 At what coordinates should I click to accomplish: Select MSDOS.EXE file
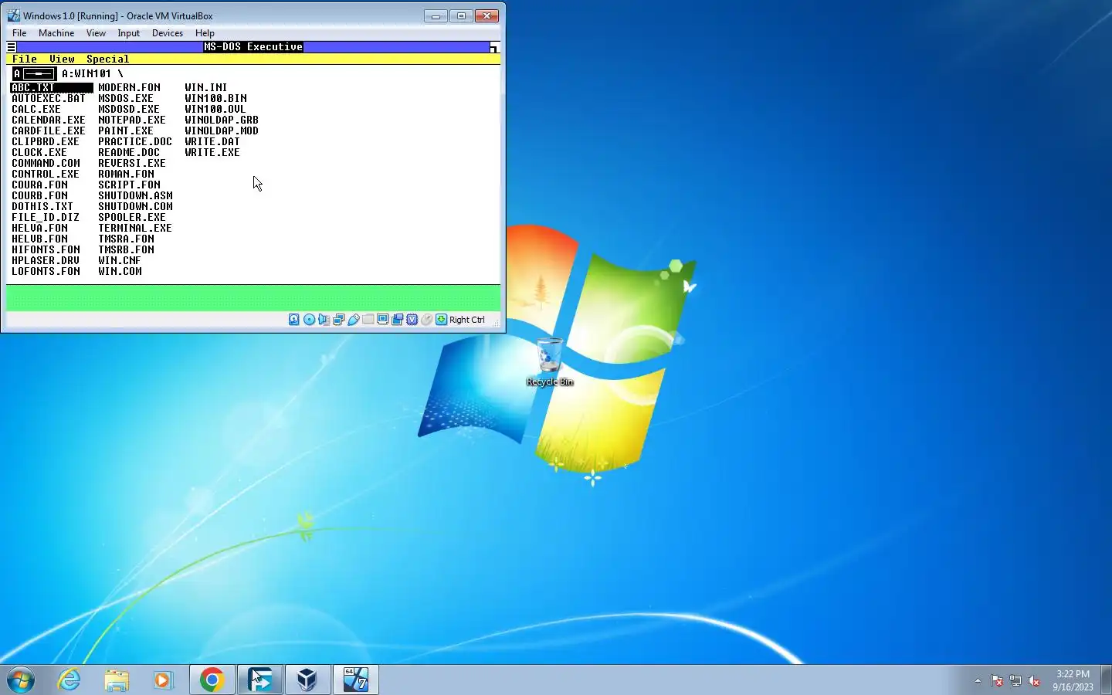coord(126,98)
